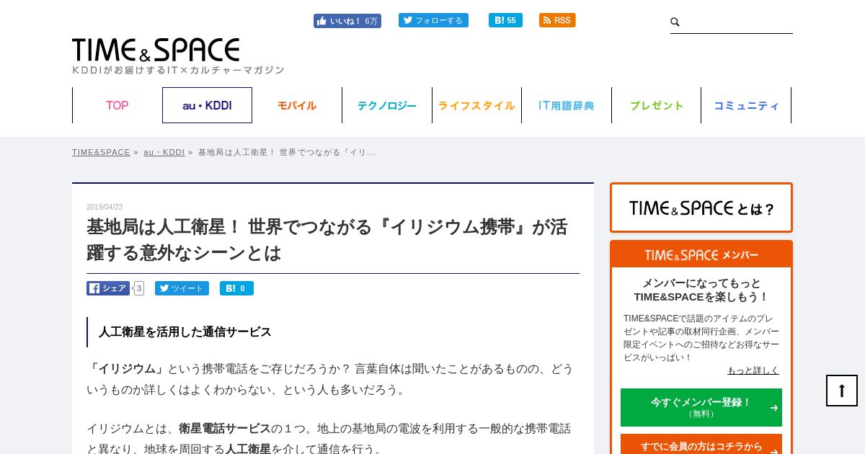Open the モバイル navigation tab
The image size is (865, 454).
click(x=297, y=105)
